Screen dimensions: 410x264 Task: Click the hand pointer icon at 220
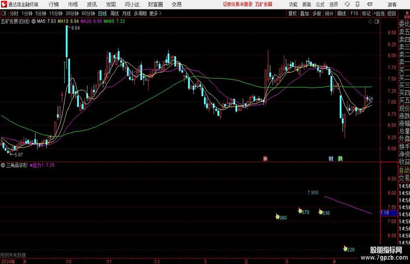pyautogui.click(x=345, y=248)
